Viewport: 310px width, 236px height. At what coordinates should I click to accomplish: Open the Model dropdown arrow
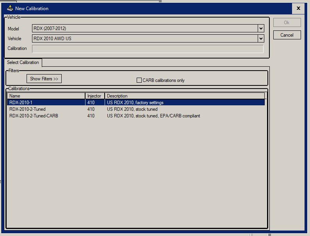click(x=261, y=28)
